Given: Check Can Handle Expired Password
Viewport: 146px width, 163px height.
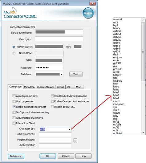Looking at the screenshot, I should (x=52, y=96).
